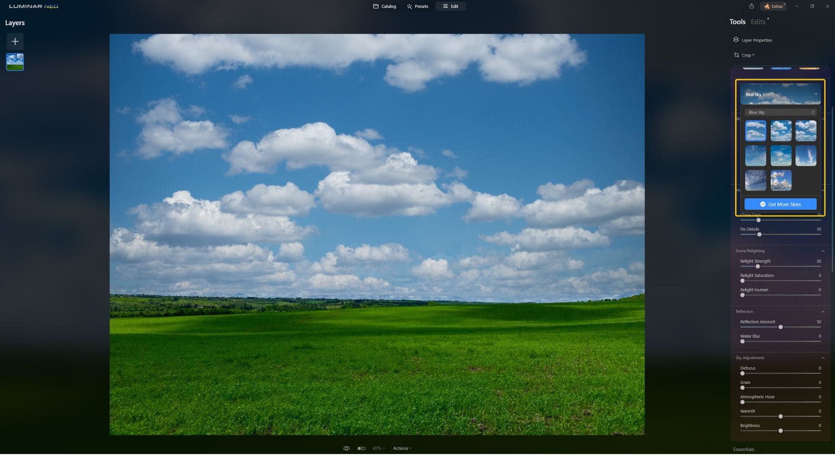Screen dimensions: 835x455
Task: Open the zoom level 40% dropdown
Action: pyautogui.click(x=378, y=448)
